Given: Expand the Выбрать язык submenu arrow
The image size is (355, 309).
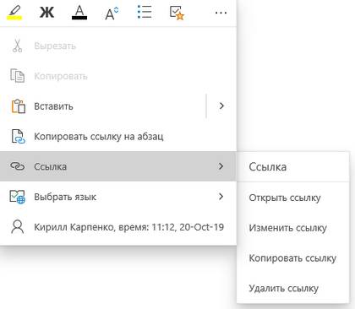Looking at the screenshot, I should (221, 197).
